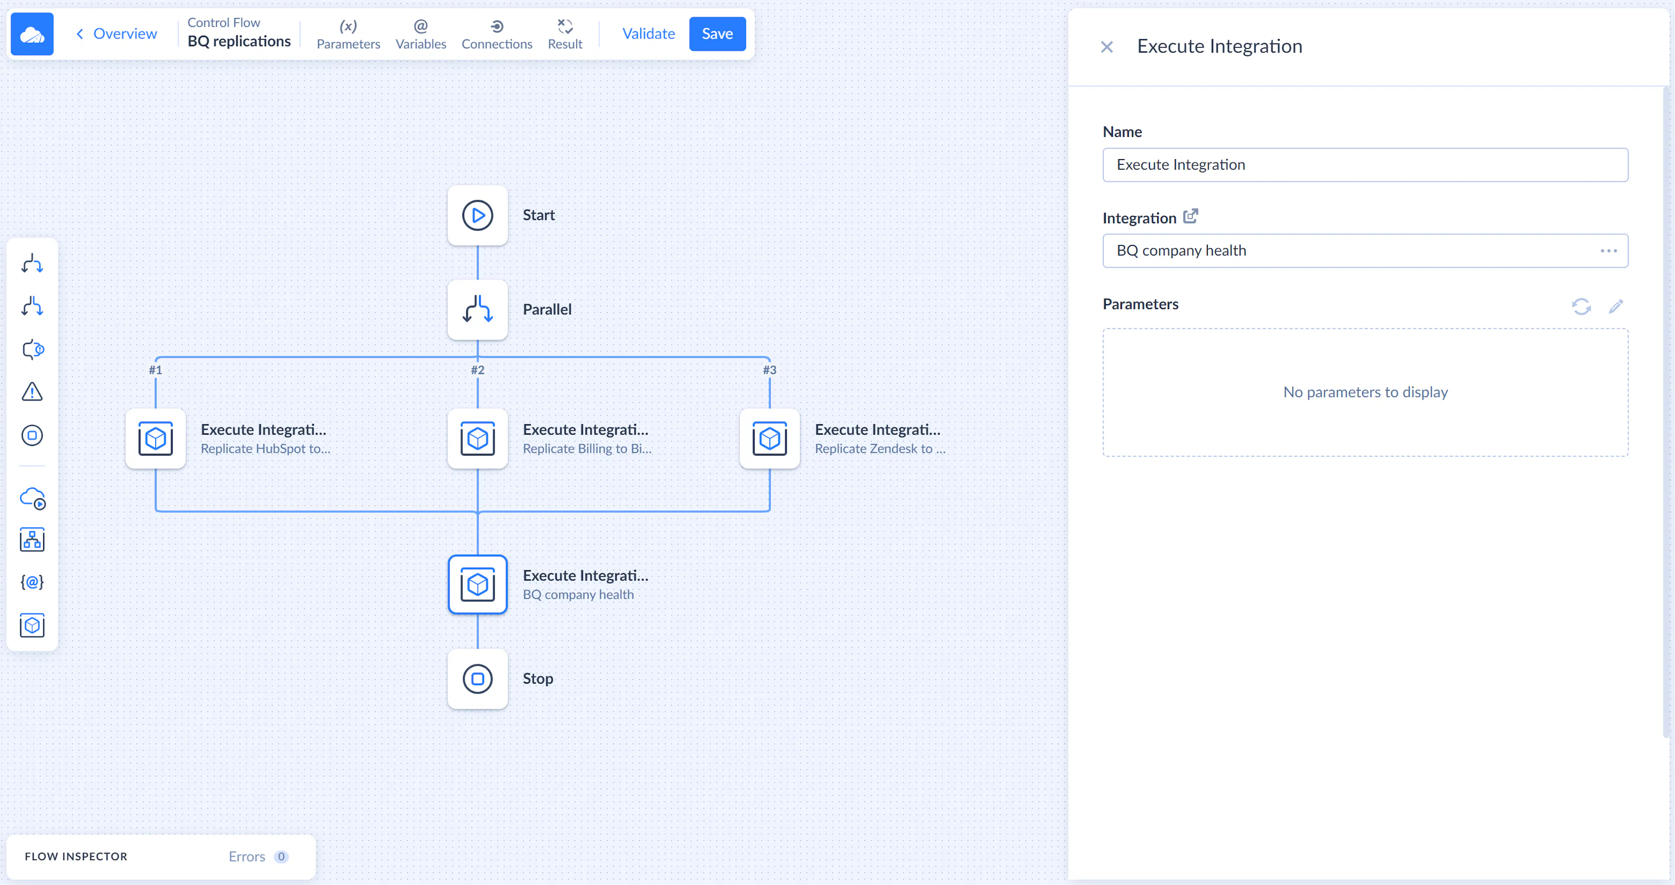Edit parameters with pencil icon
Viewport: 1675px width, 885px height.
coord(1616,306)
